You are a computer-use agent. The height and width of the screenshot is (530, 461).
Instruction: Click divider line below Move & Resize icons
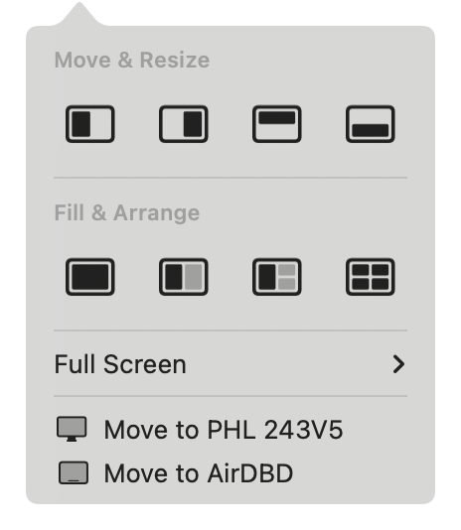coord(230,177)
